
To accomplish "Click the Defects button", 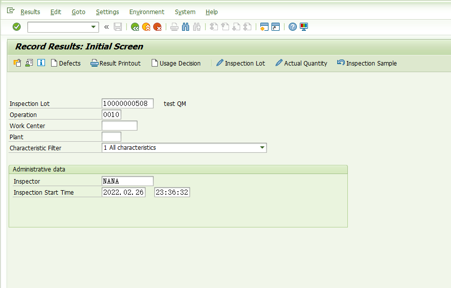I will tap(66, 63).
